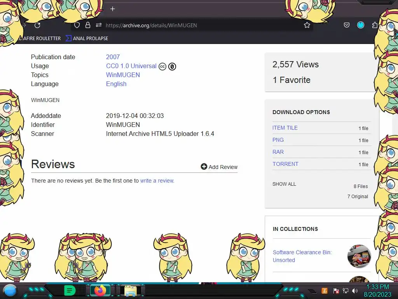
Task: Download the ITEM TILE file
Action: tap(285, 128)
